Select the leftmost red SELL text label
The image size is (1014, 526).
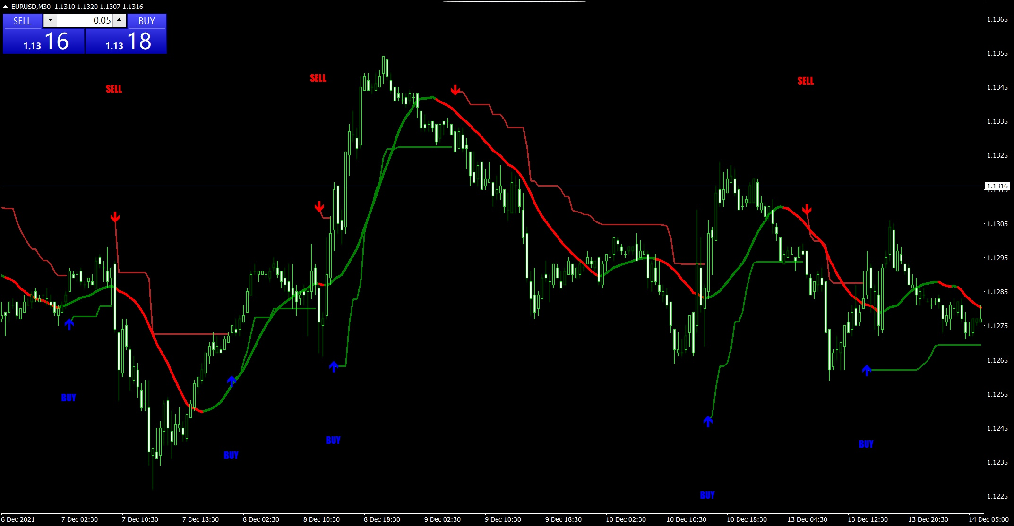pyautogui.click(x=114, y=89)
